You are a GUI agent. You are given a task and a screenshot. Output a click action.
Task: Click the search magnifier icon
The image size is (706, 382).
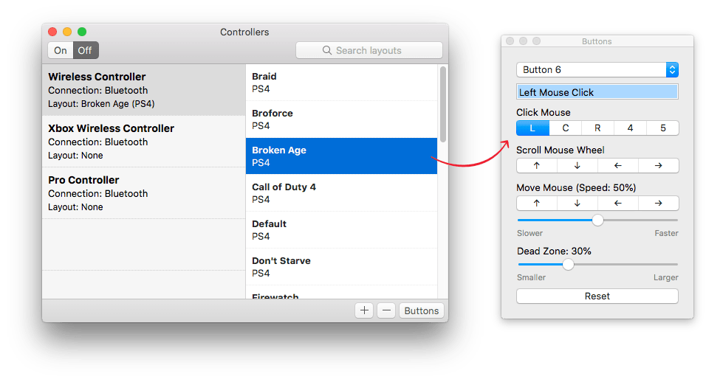click(x=327, y=50)
